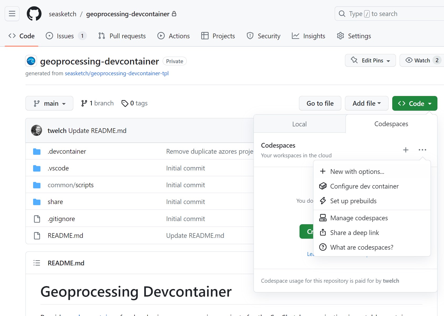Click the tag icon next to 0 tags

click(125, 103)
